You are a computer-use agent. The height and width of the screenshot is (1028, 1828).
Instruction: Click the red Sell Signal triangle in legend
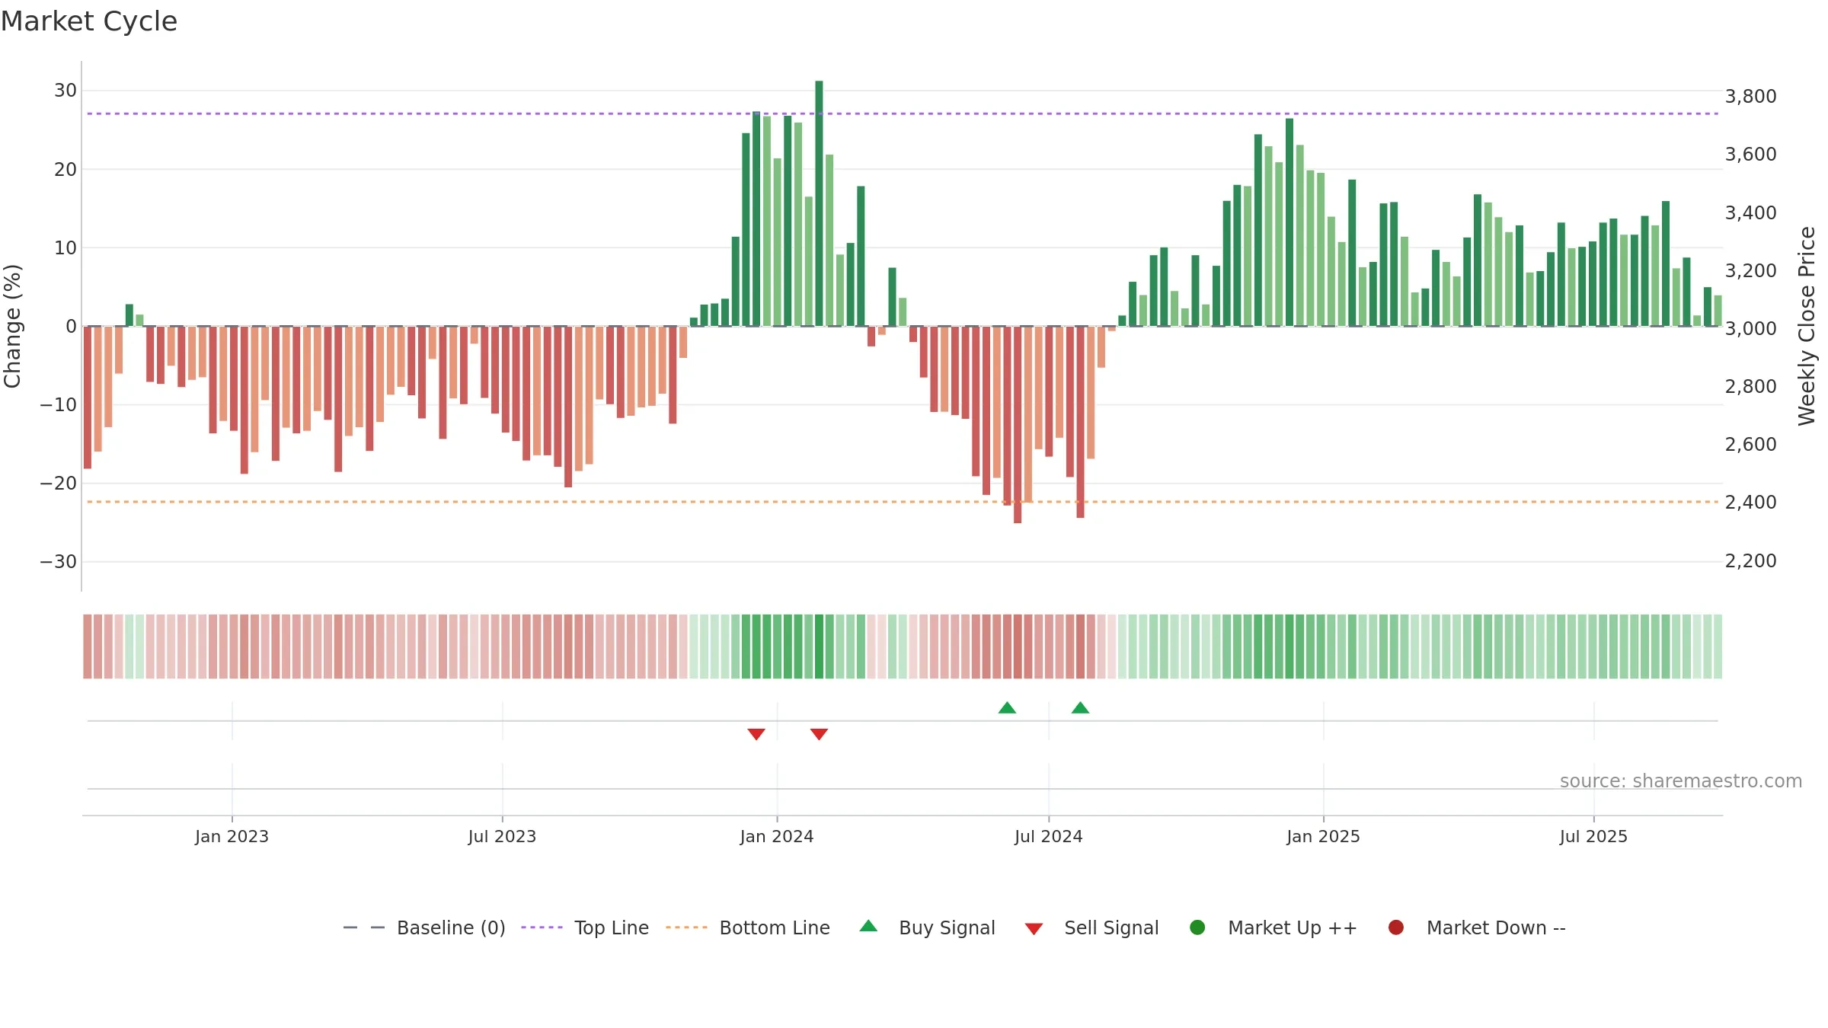[x=1034, y=929]
